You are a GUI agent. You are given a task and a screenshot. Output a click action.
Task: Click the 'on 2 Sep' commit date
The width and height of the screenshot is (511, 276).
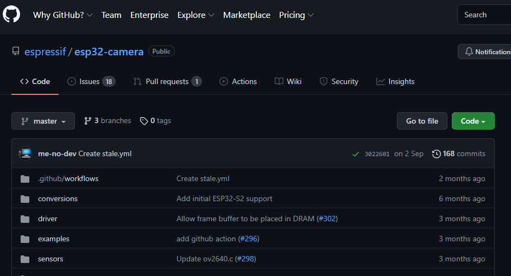point(409,153)
